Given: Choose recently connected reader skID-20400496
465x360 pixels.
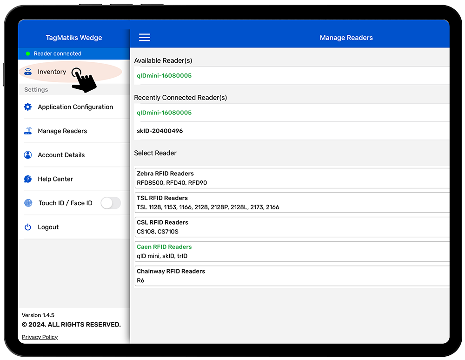Looking at the screenshot, I should pos(159,131).
